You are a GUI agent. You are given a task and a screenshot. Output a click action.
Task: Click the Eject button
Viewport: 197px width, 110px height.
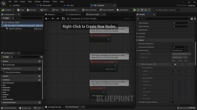146,10
